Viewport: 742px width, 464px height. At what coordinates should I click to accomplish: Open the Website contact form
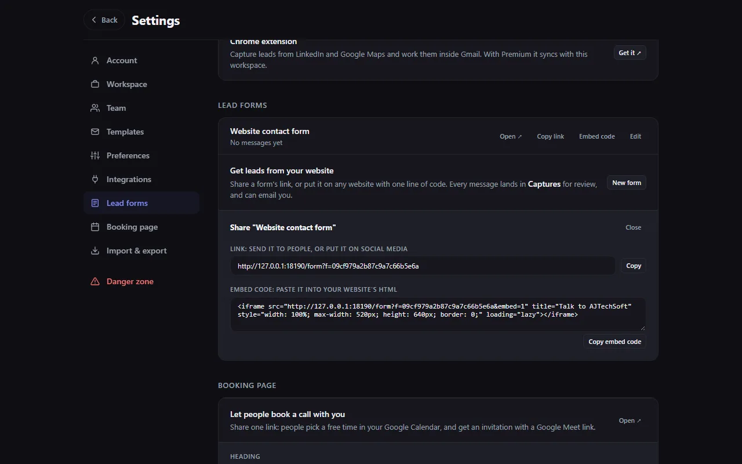(511, 136)
